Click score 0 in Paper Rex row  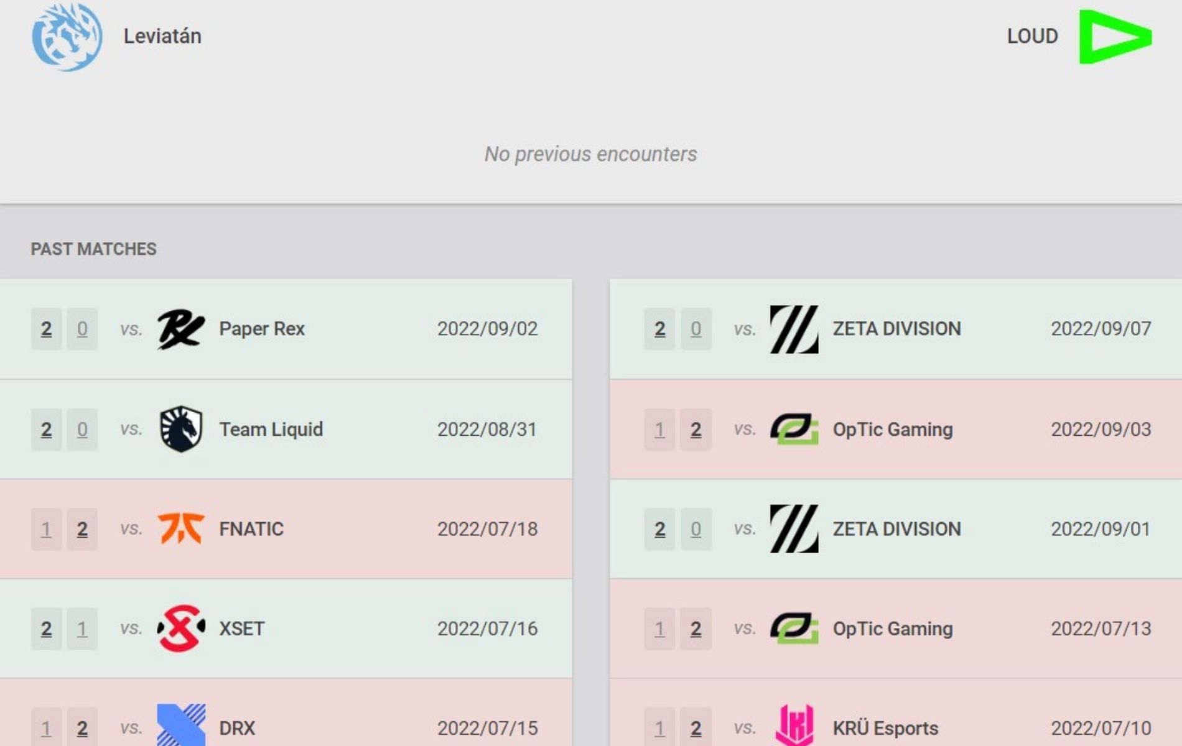82,329
